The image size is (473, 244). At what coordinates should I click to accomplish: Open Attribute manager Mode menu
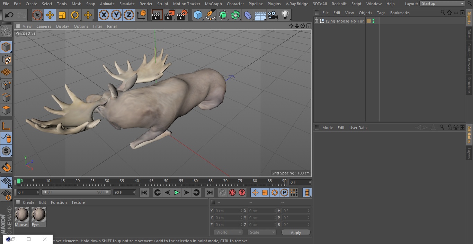coord(327,128)
